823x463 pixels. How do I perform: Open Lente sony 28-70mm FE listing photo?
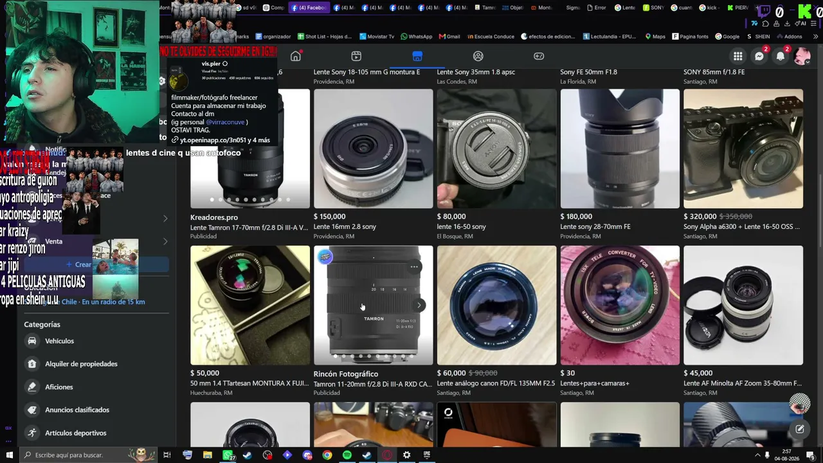620,149
